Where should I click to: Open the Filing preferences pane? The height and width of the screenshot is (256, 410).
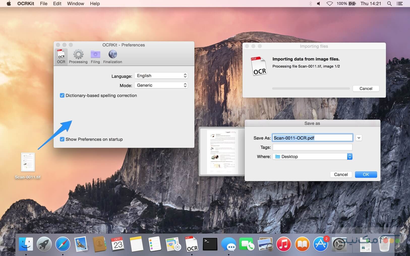[95, 56]
